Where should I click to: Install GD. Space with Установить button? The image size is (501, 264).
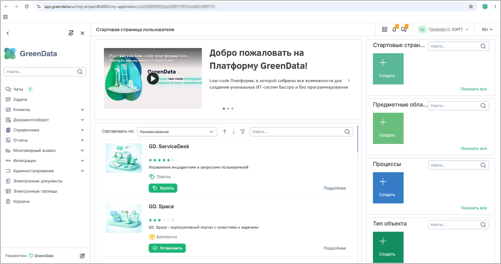click(167, 248)
